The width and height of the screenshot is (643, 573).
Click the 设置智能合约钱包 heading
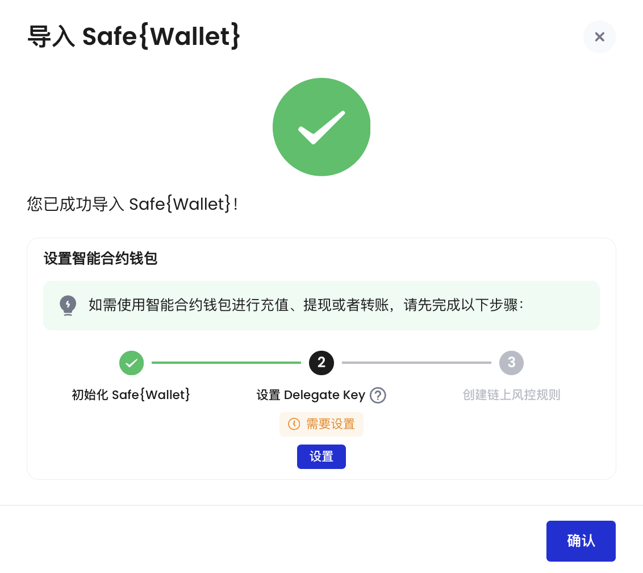[x=101, y=259]
